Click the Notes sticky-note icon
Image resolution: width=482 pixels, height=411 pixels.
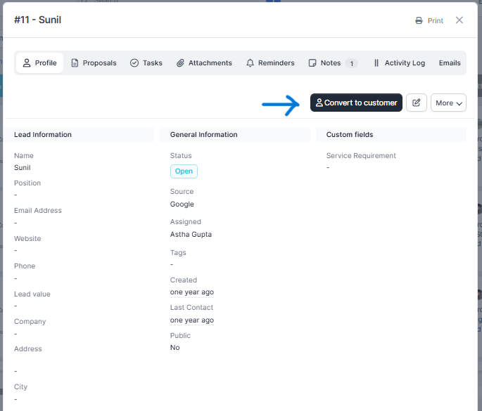[x=312, y=63]
